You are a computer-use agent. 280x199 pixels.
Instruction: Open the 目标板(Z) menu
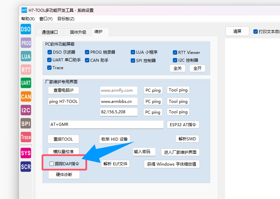pos(66,19)
